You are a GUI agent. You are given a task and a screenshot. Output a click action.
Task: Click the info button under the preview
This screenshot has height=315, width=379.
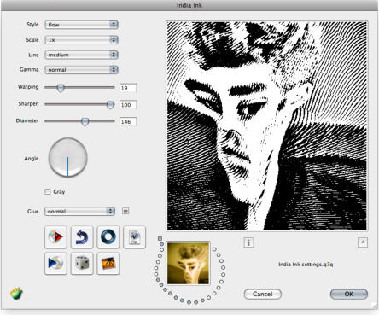click(x=248, y=242)
